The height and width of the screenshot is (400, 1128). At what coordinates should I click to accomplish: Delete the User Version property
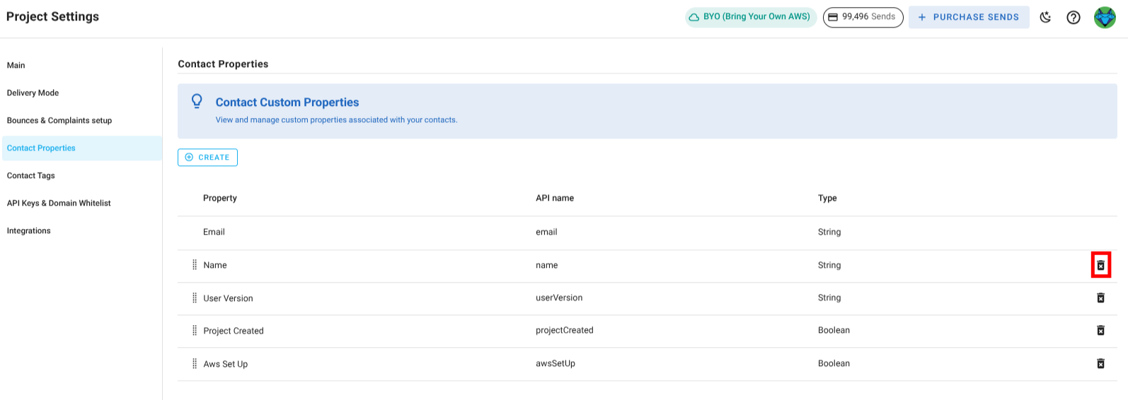click(1100, 298)
